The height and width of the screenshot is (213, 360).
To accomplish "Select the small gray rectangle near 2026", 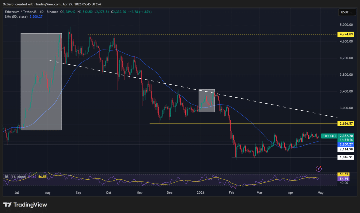I will [207, 101].
